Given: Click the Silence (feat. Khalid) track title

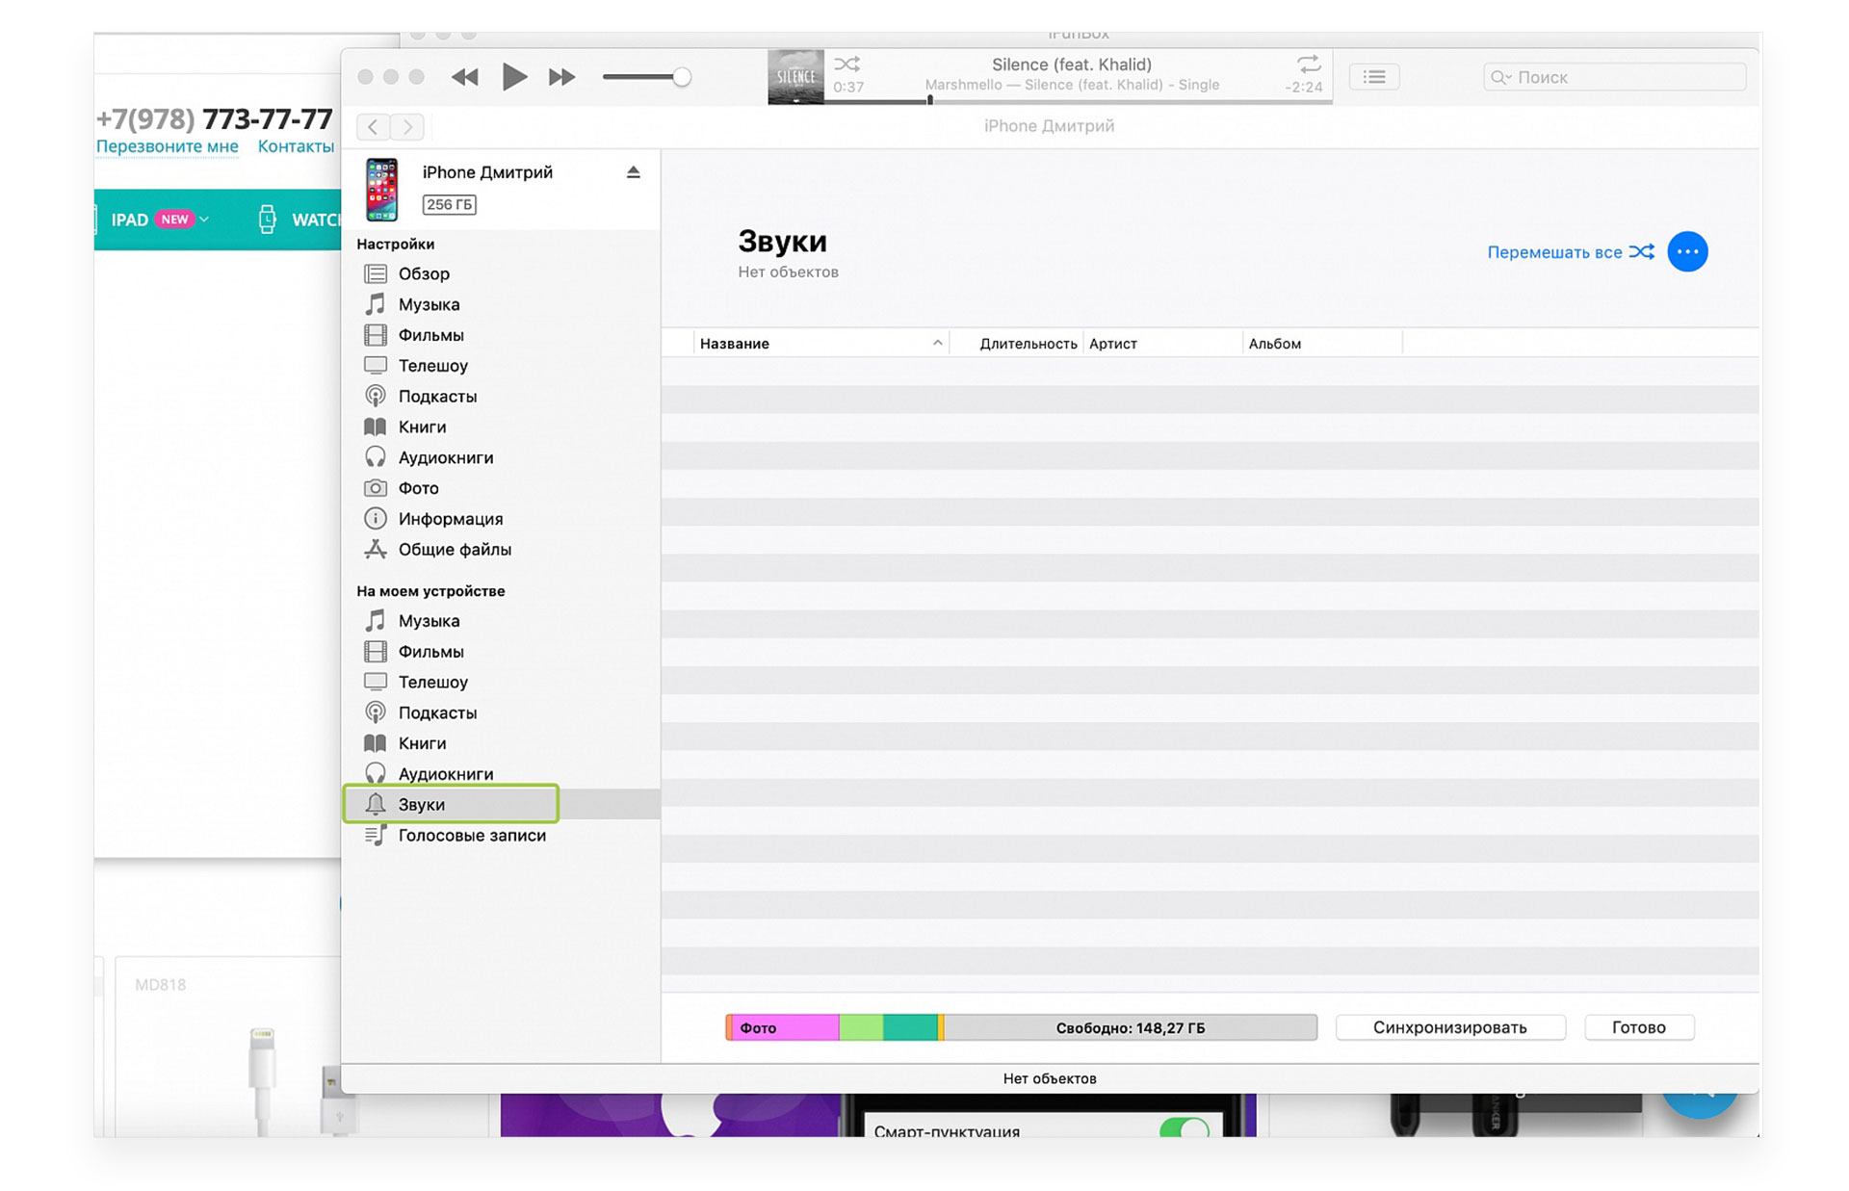Looking at the screenshot, I should click(1072, 65).
